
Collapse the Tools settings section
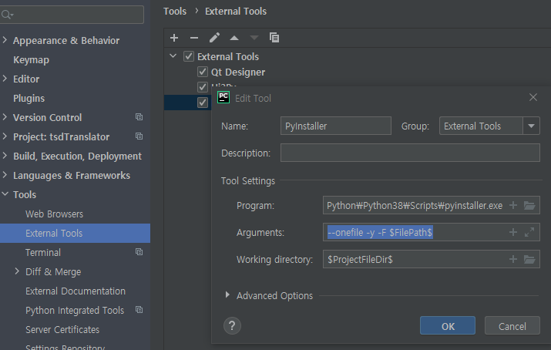[x=5, y=194]
